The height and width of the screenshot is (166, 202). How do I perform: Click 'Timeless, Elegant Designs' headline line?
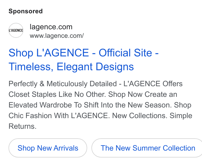(71, 67)
